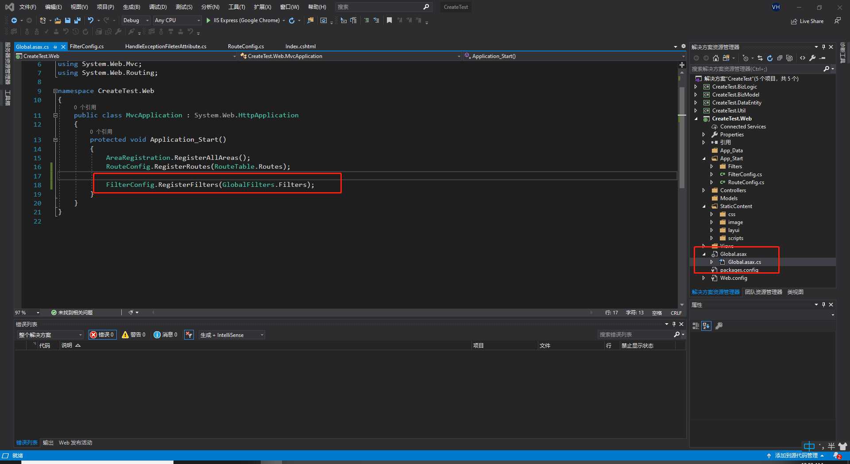Click the top search box 搜索
The width and height of the screenshot is (850, 464).
tap(383, 7)
